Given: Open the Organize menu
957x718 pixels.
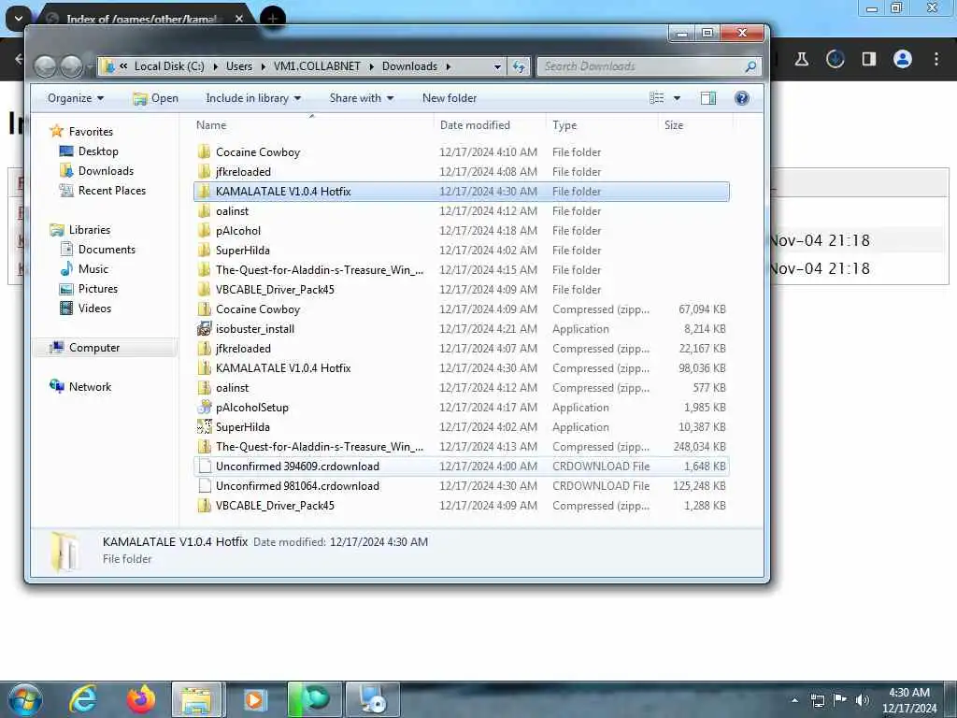Looking at the screenshot, I should 76,98.
